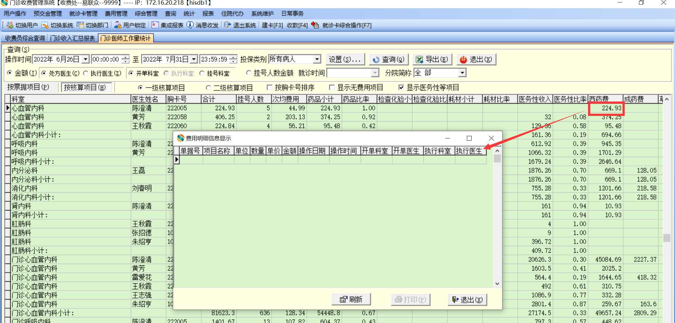Select the 执行医生(Z) radio button
Viewport: 675px width, 323px height.
pos(85,73)
